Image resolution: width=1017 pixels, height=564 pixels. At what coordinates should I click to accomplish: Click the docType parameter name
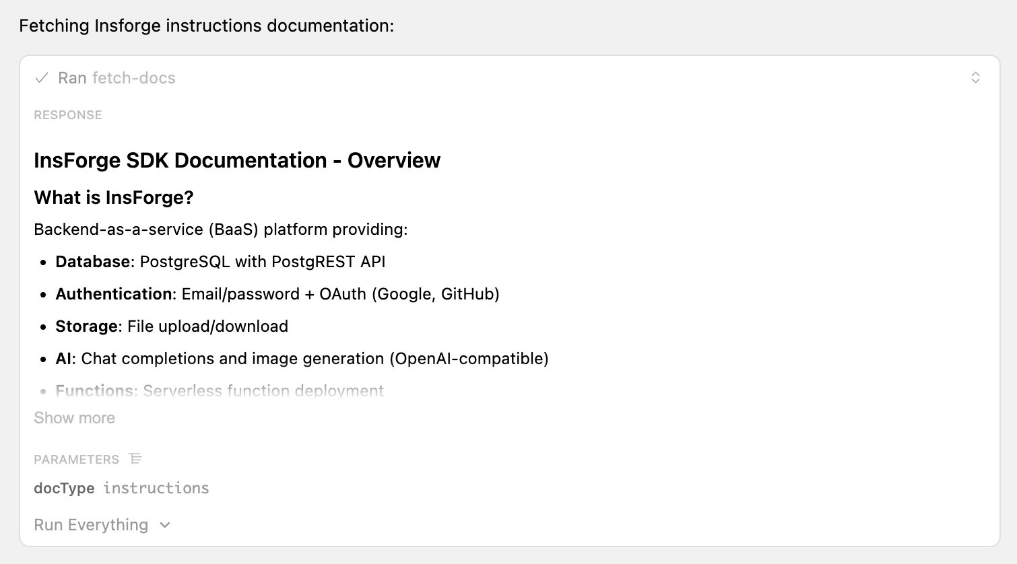pyautogui.click(x=65, y=489)
